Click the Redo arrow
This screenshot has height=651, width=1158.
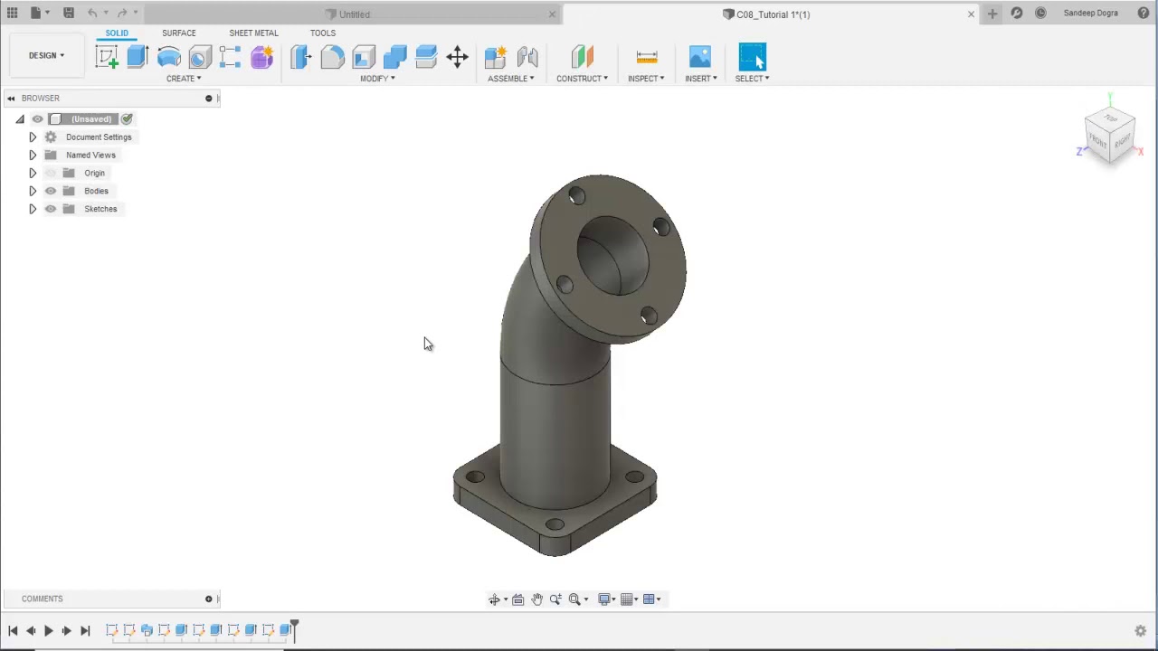pyautogui.click(x=122, y=14)
